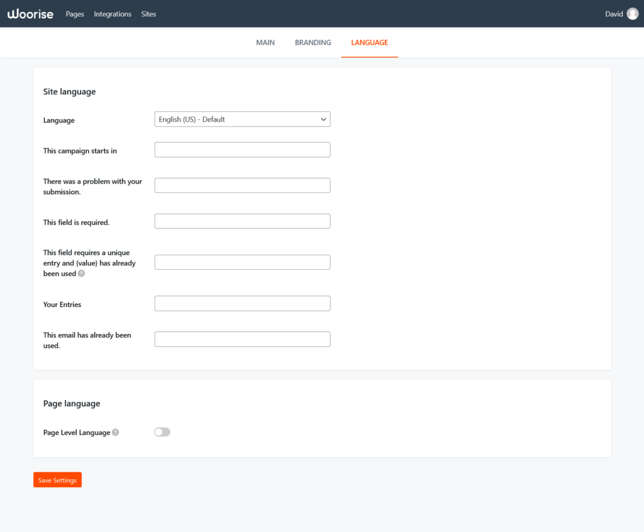644x532 pixels.
Task: Focus the 'This field is required' input
Action: pyautogui.click(x=242, y=221)
